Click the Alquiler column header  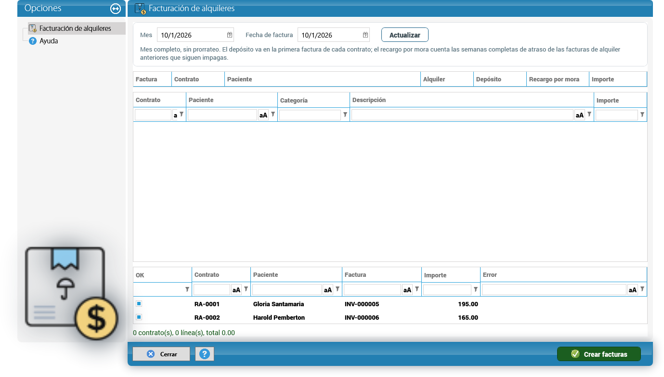[x=447, y=79]
